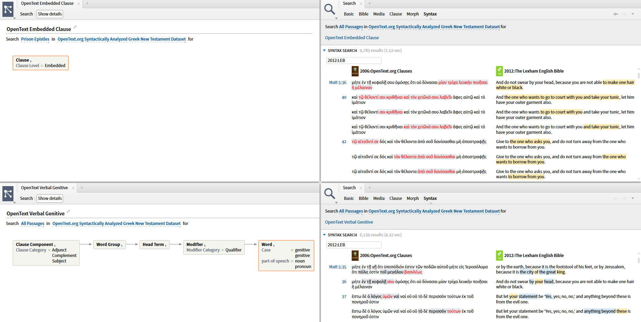This screenshot has width=641, height=322.
Task: Select Syntax search in the upper Search panel
Action: (x=430, y=14)
